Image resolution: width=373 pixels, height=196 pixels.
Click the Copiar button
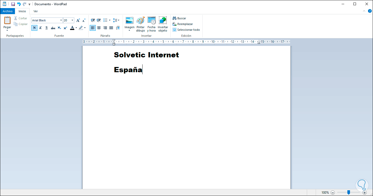point(21,24)
